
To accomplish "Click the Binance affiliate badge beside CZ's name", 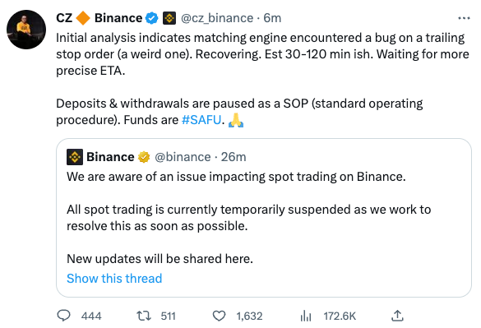I will pos(169,18).
